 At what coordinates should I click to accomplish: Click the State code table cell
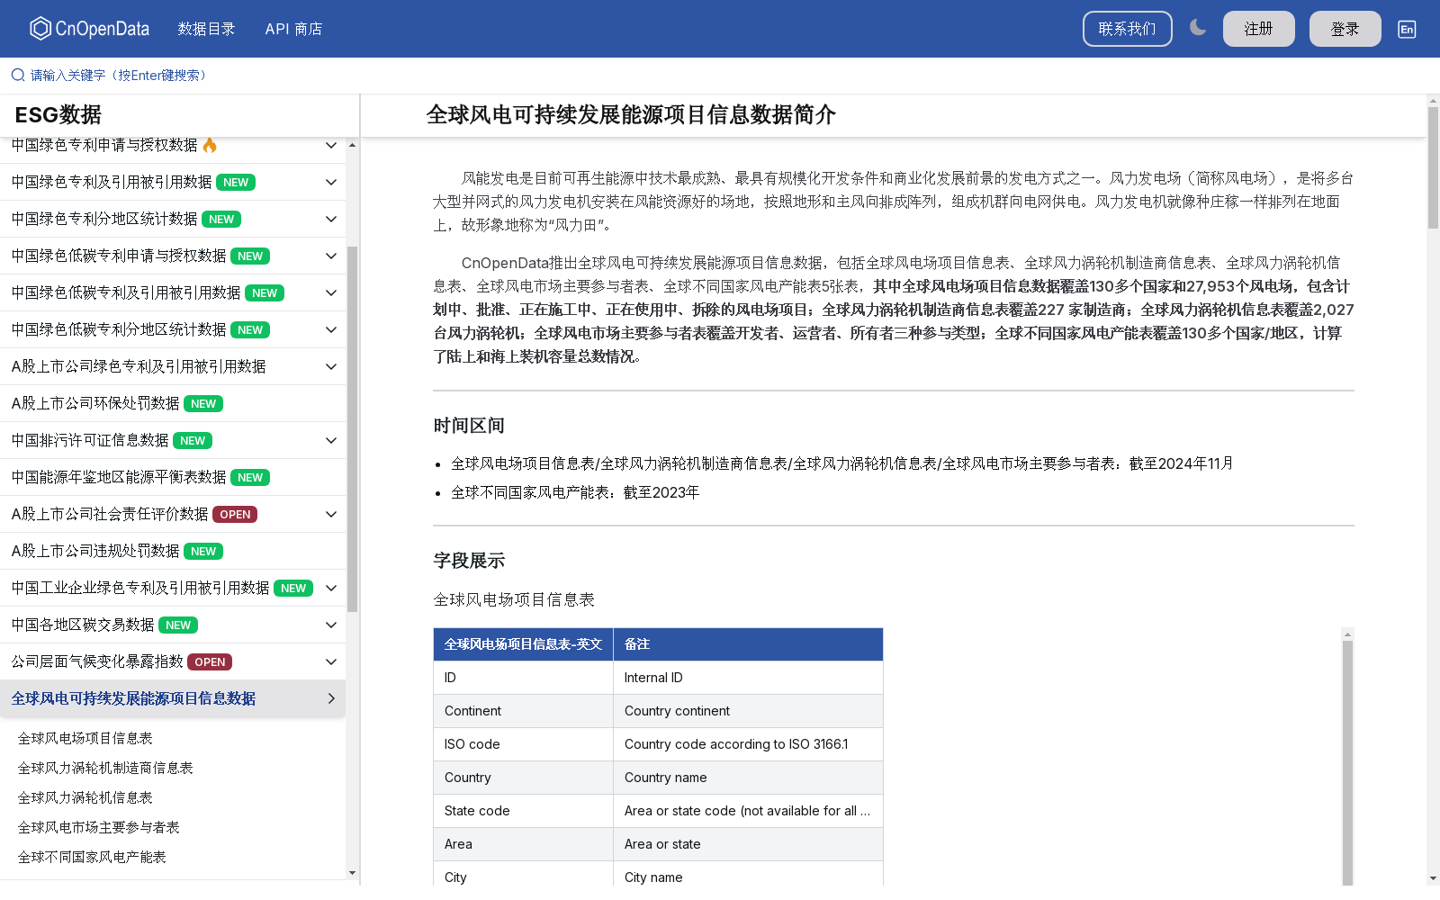point(523,811)
